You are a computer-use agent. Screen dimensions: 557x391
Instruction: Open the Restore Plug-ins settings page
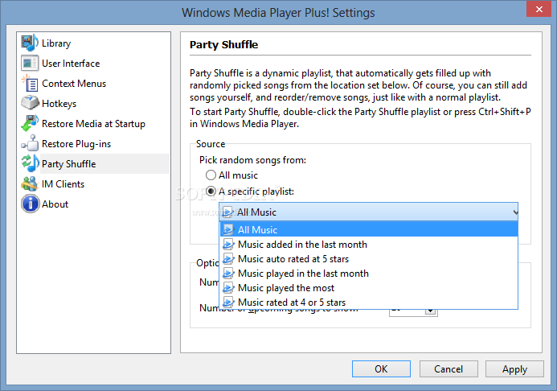coord(76,143)
